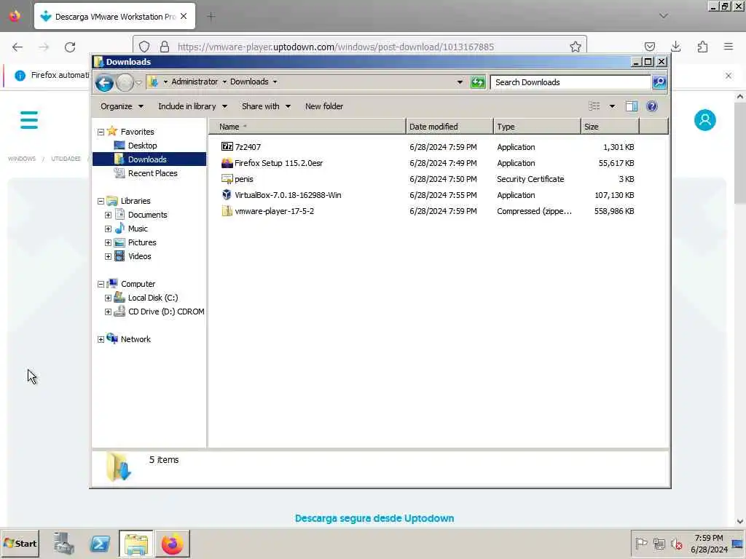Select the Firefox Setup 115.2.0esr icon
The width and height of the screenshot is (746, 559).
(x=227, y=163)
